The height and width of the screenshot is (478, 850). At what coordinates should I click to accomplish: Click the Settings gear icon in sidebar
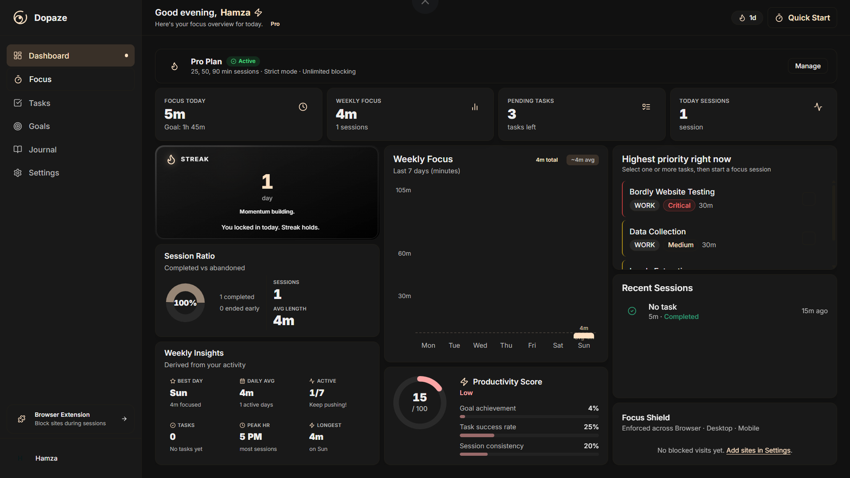[18, 173]
